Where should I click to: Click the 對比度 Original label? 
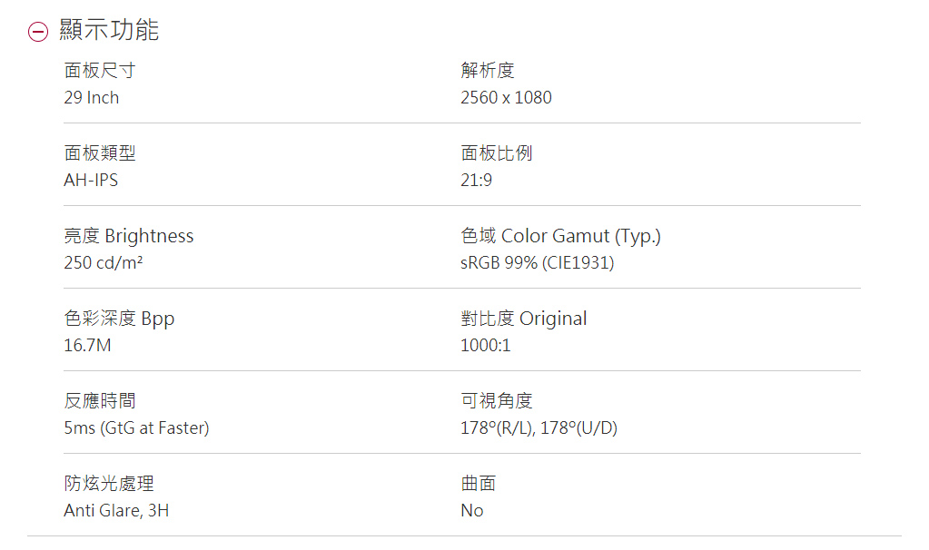[523, 319]
